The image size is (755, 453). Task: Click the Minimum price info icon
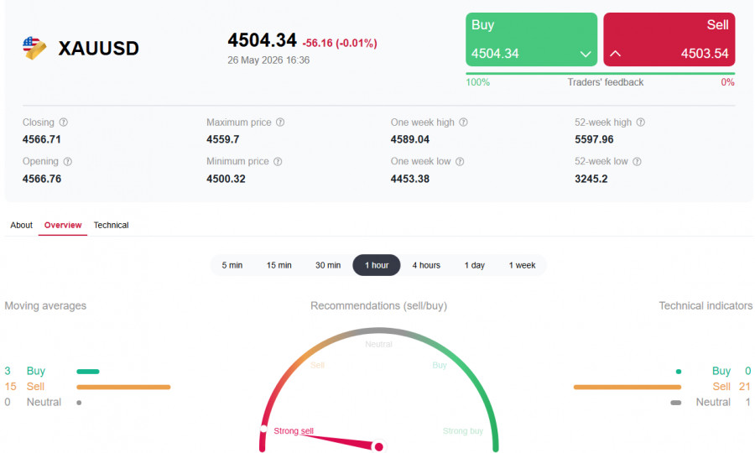point(278,162)
